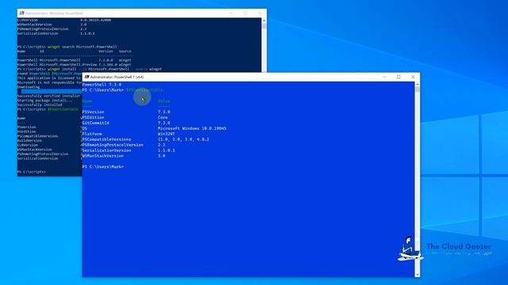This screenshot has width=508, height=285.
Task: Click the 'Source' header in winget results
Action: pyautogui.click(x=125, y=51)
